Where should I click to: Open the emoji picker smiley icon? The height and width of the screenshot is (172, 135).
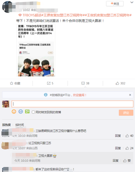tap(14, 112)
